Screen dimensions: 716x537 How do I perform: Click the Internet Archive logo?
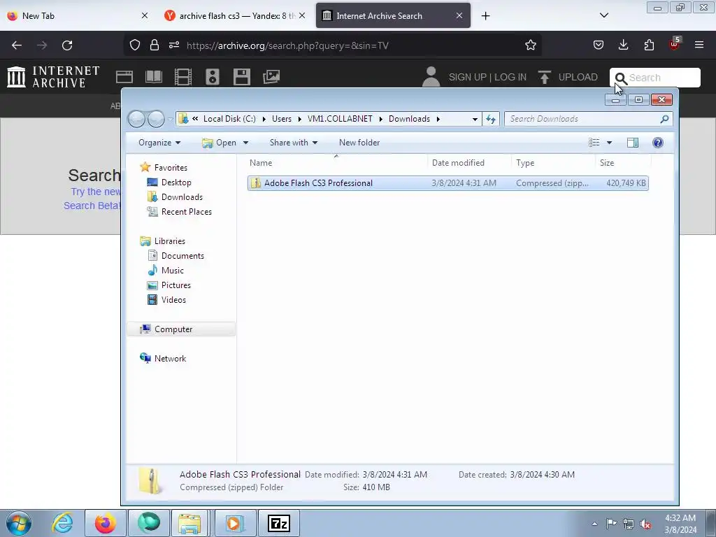[x=53, y=77]
